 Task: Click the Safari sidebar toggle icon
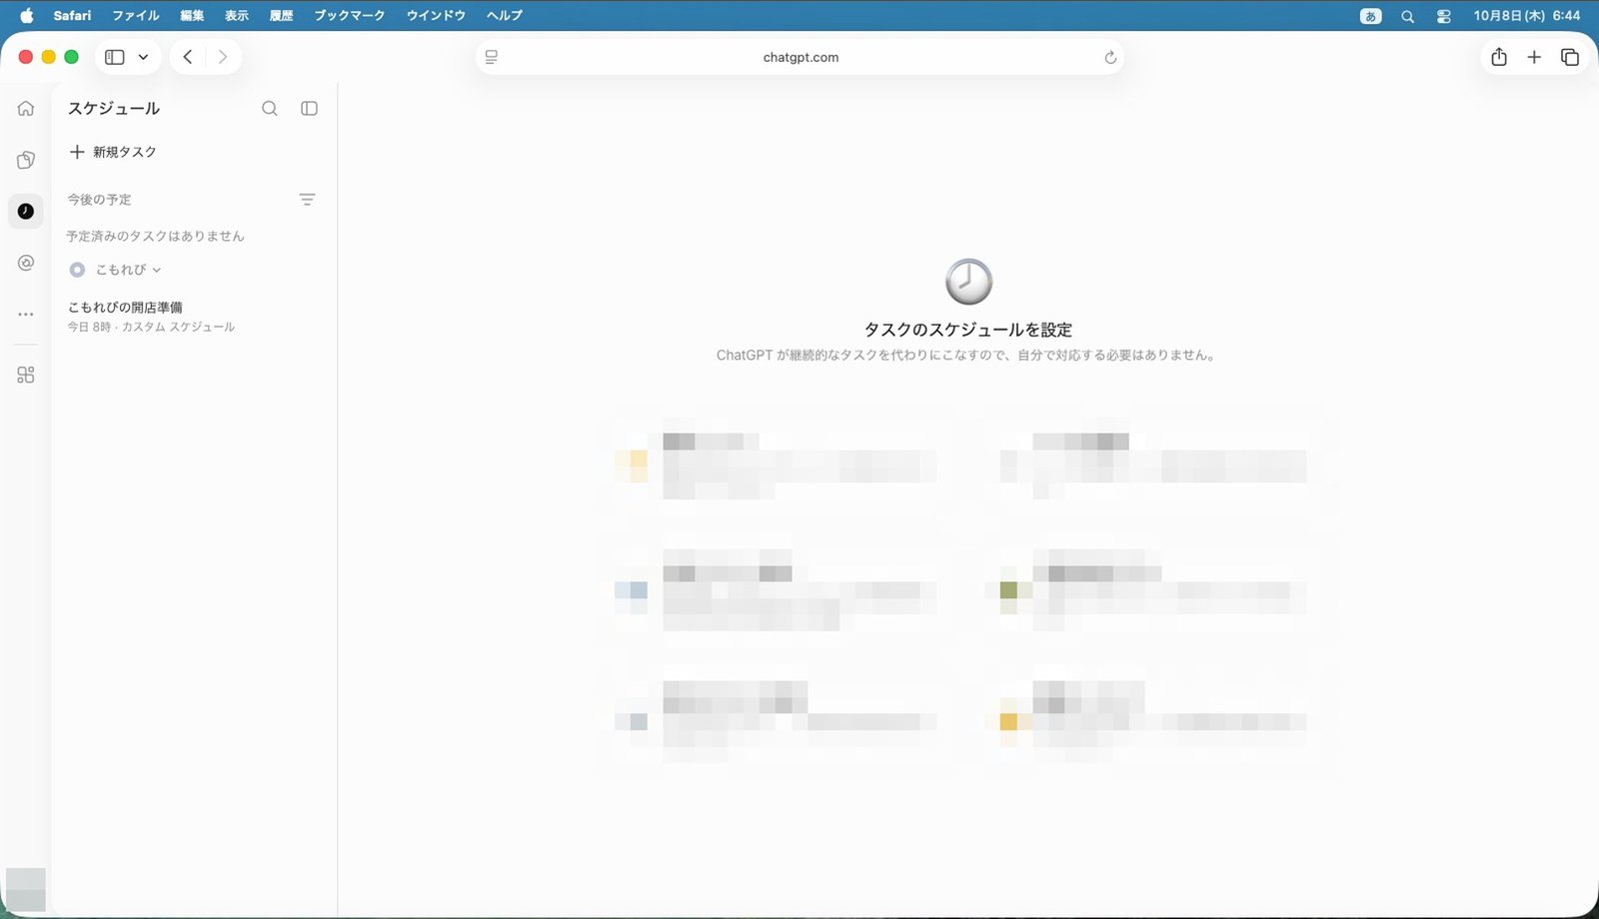click(x=115, y=57)
